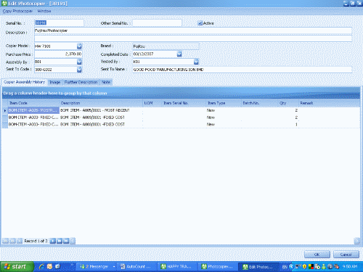Click the green person tray icon

pos(324,266)
